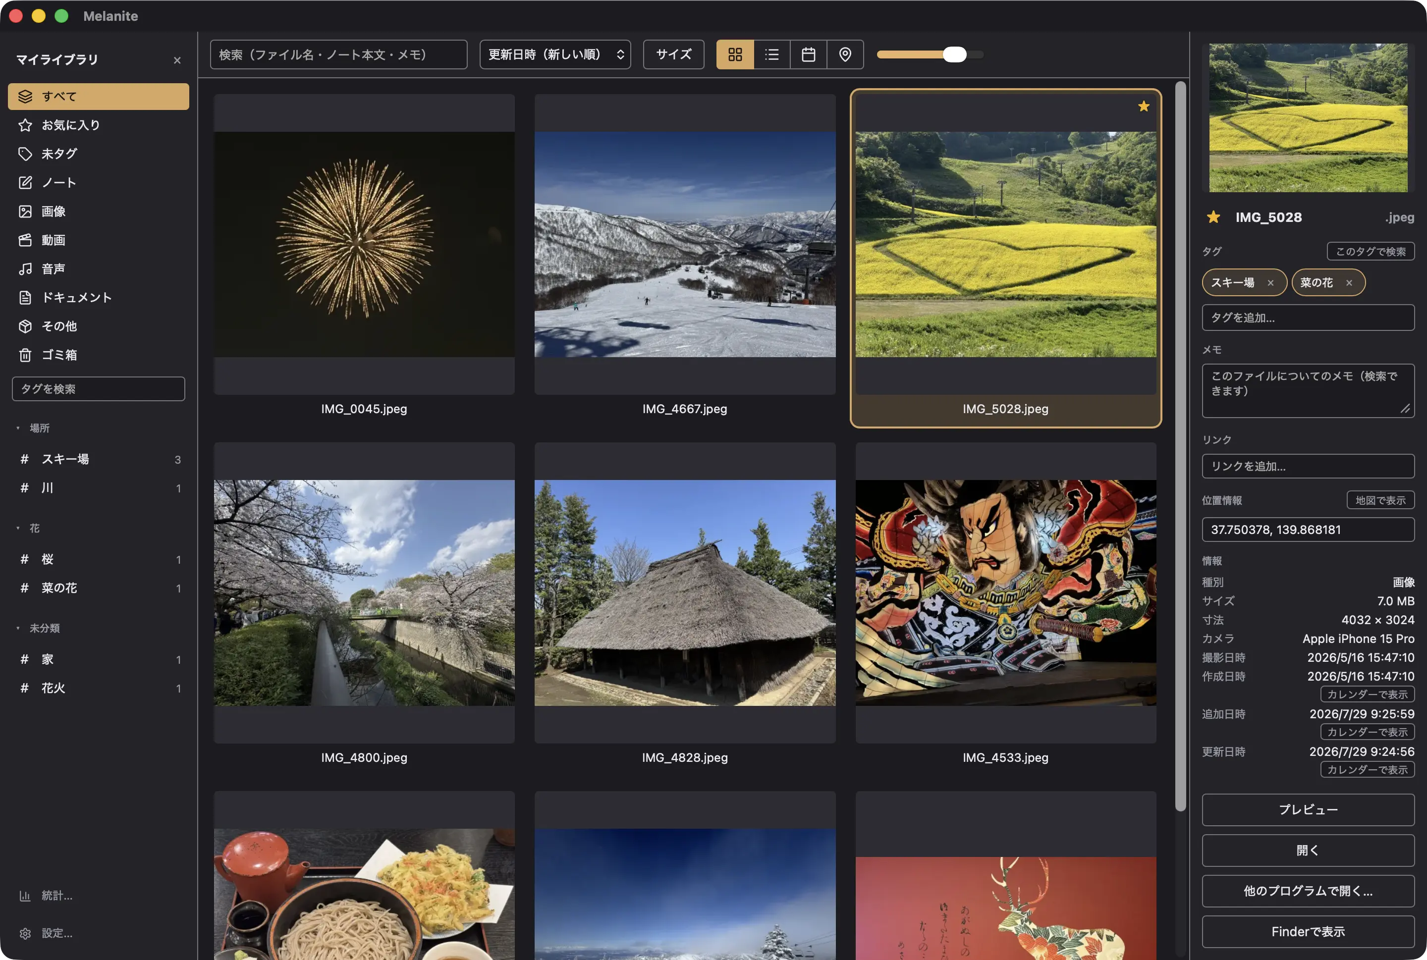Viewport: 1427px width, 960px height.
Task: Click the 音声 music note icon
Action: click(x=25, y=269)
